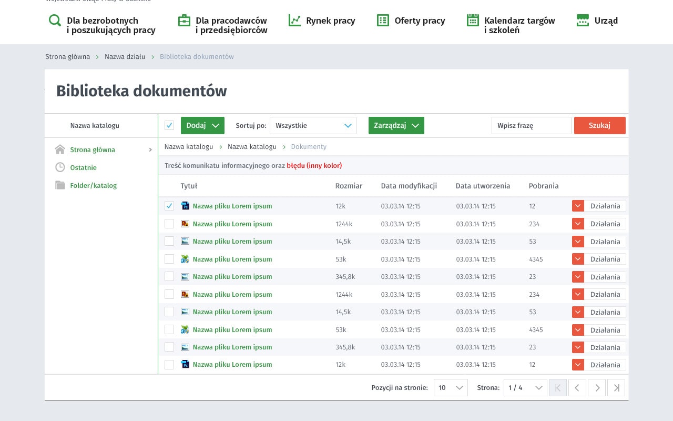Expand the Zarządzaj dropdown menu

[x=396, y=125]
